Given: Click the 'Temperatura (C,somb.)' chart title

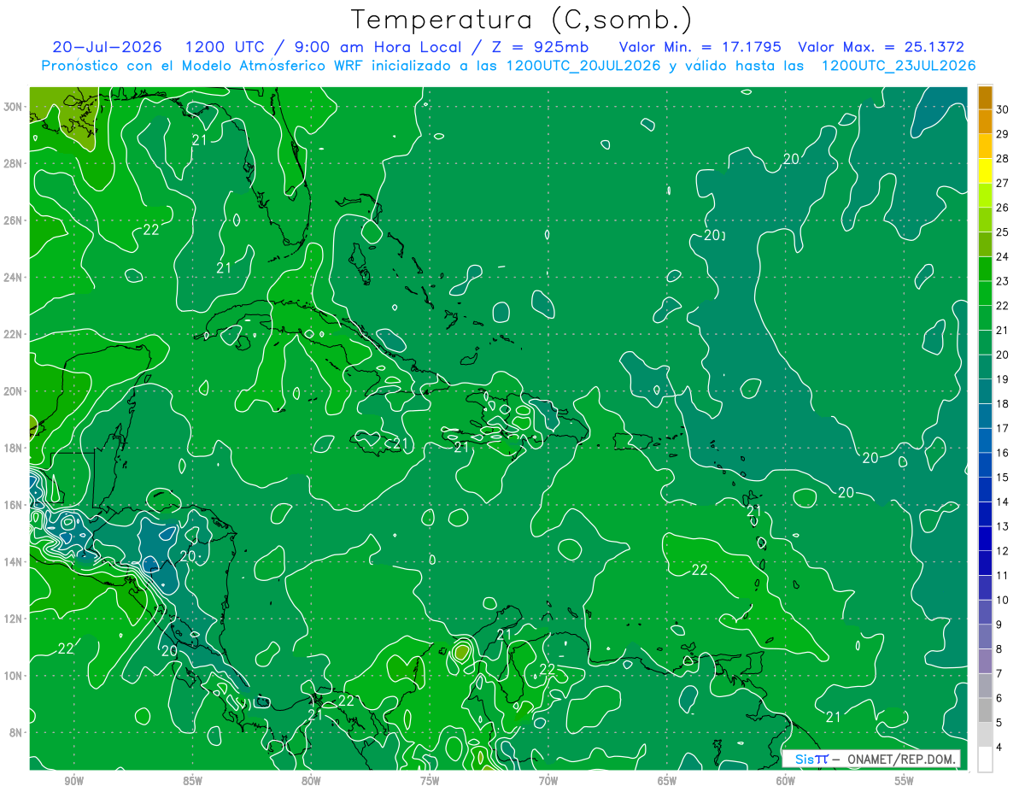Looking at the screenshot, I should tap(522, 20).
